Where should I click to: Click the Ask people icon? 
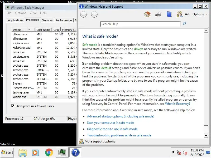180,14
